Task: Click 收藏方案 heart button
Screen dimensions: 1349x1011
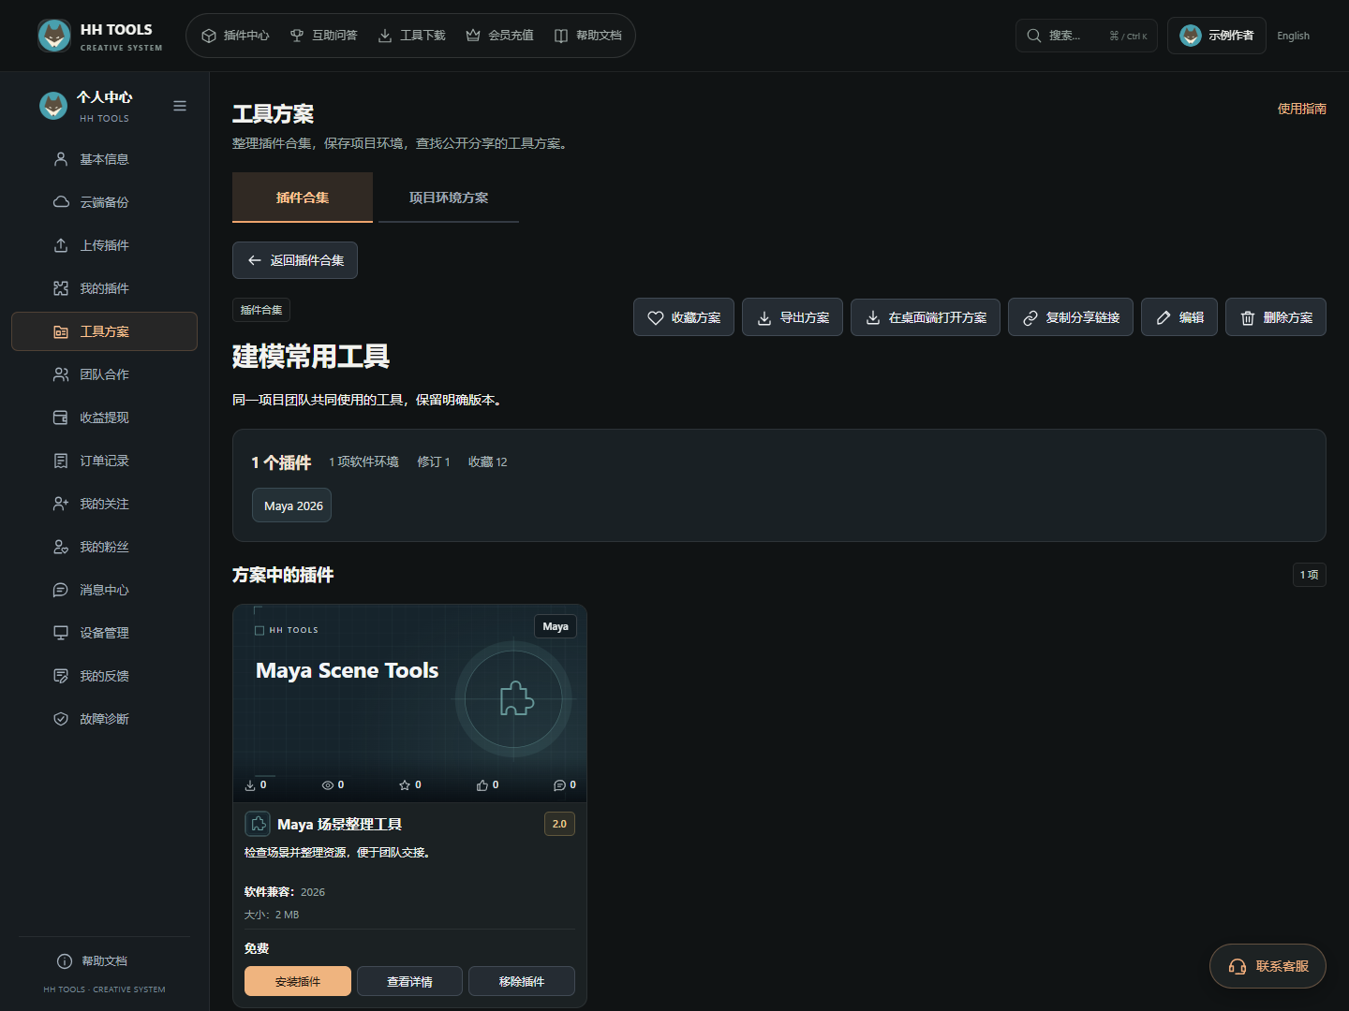Action: click(x=684, y=317)
